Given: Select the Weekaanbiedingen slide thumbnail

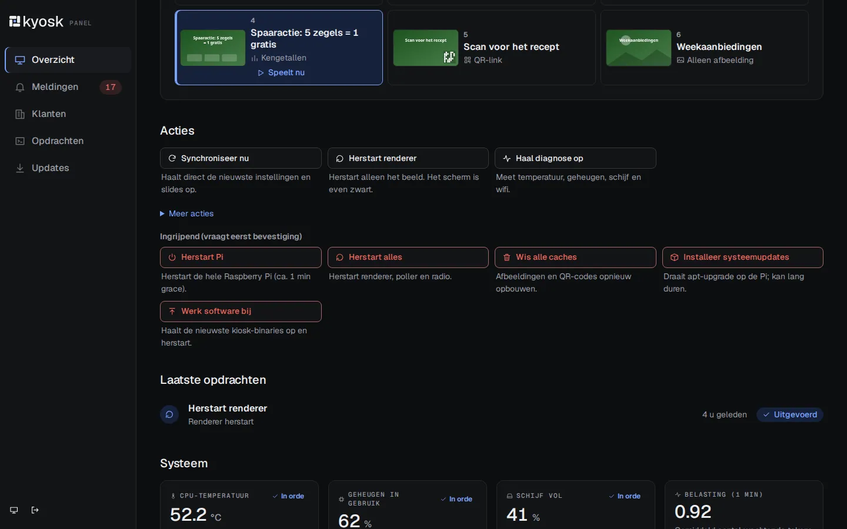Looking at the screenshot, I should click(x=639, y=48).
